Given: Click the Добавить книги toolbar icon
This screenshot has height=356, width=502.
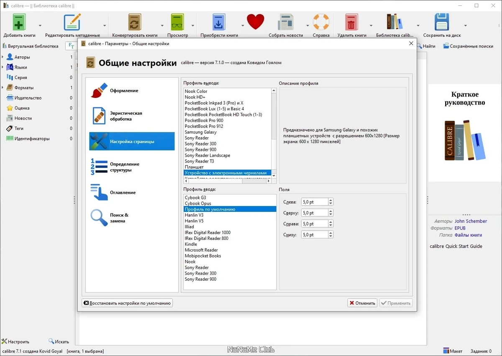Looking at the screenshot, I should click(19, 22).
